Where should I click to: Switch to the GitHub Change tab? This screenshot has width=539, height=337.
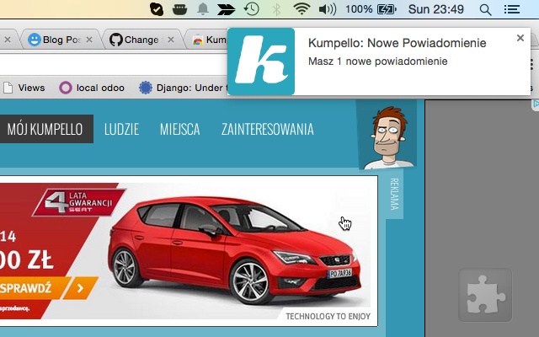(x=141, y=40)
